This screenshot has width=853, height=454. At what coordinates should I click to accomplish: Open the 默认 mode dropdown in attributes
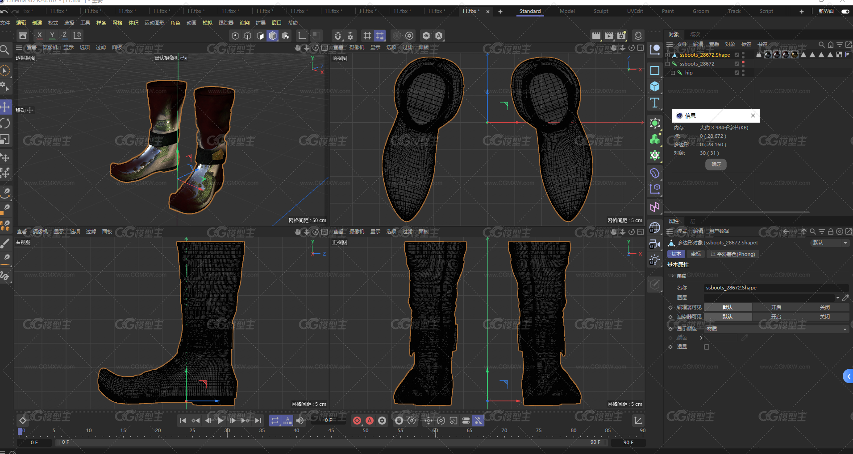pos(829,243)
